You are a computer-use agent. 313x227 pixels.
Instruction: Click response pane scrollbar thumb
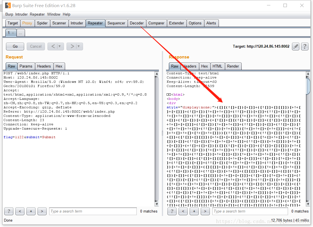click(x=308, y=87)
